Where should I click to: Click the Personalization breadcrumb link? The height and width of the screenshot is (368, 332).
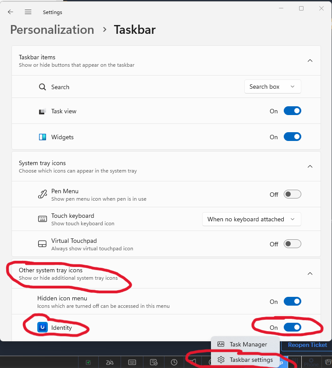point(52,30)
